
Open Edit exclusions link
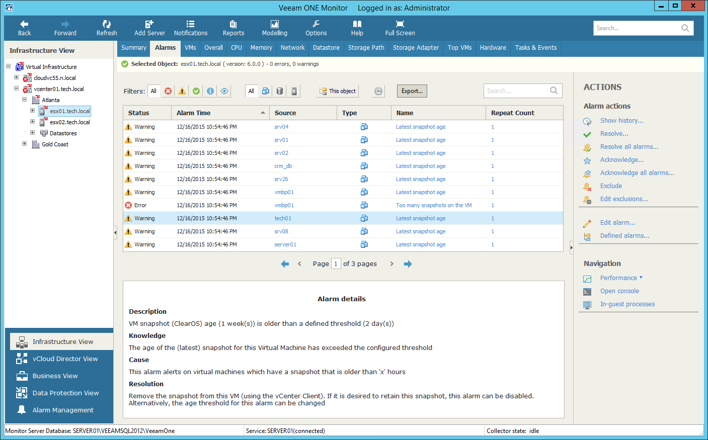coord(624,199)
